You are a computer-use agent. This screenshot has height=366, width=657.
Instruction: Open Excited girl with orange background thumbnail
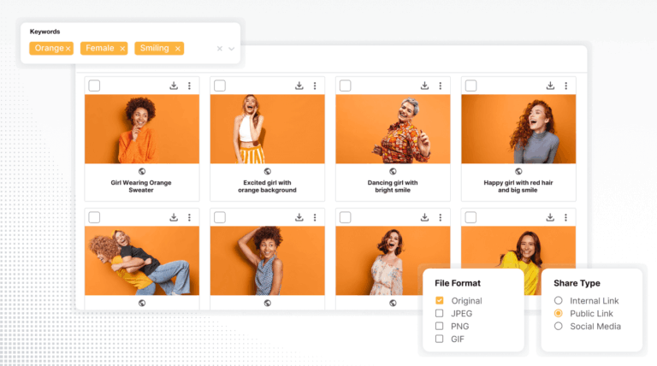pos(267,129)
